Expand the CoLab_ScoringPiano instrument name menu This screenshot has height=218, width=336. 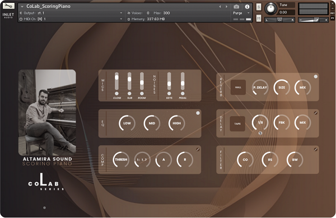pyautogui.click(x=22, y=7)
